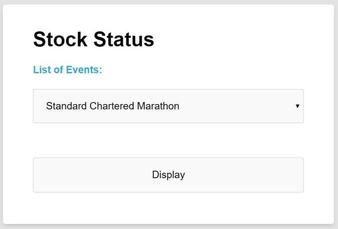
Task: Click the word Chartered in the dropdown
Action: click(x=112, y=106)
